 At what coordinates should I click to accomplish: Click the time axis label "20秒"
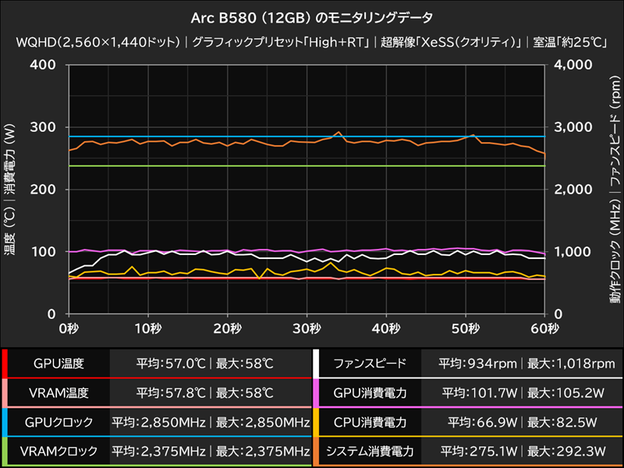[x=227, y=328]
